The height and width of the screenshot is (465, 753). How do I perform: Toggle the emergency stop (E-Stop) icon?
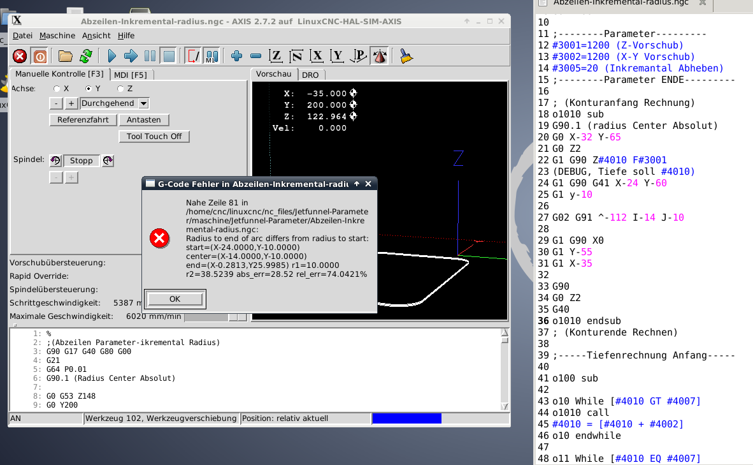[20, 56]
